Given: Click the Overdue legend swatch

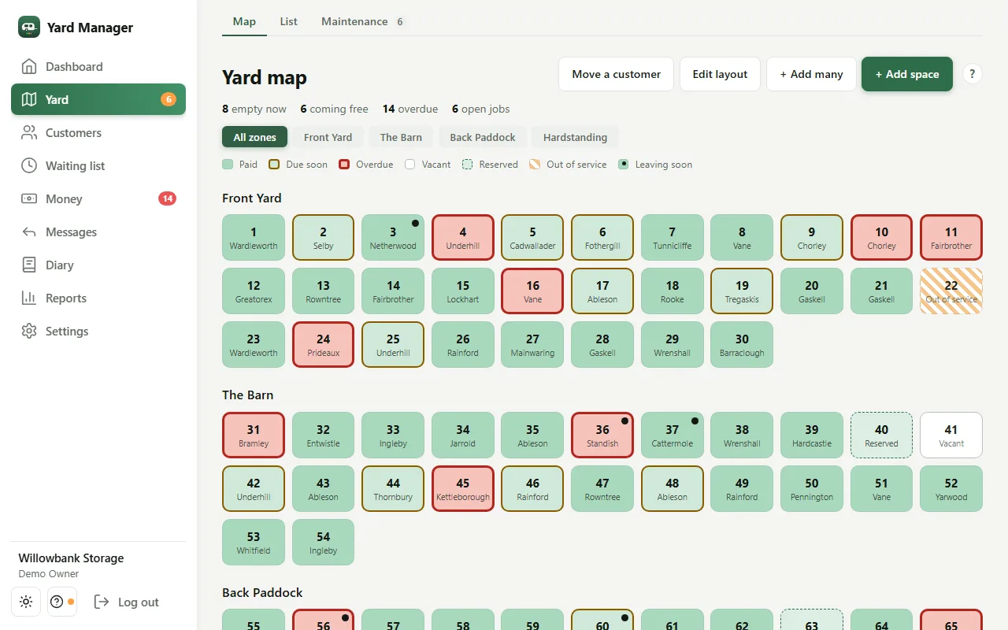Looking at the screenshot, I should click(344, 165).
